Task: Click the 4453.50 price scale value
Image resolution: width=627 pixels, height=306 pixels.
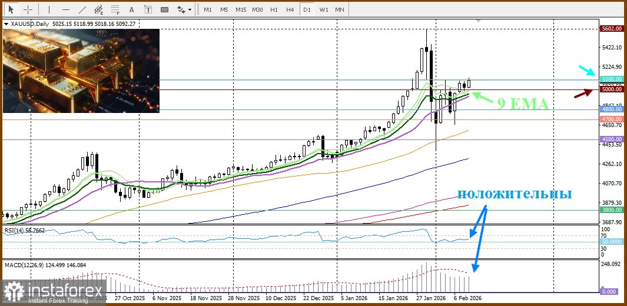Action: [612, 145]
